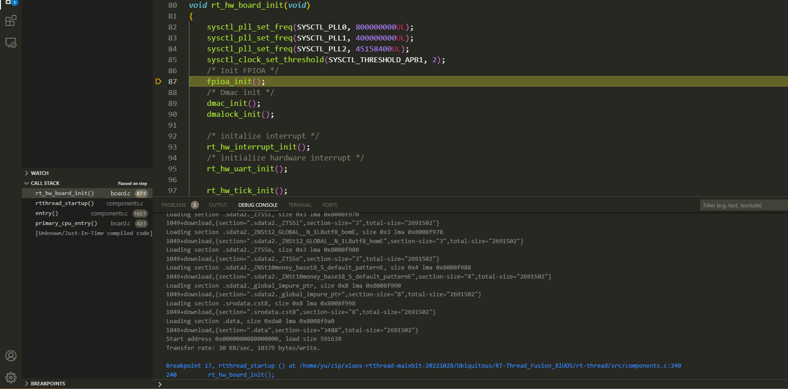Click the current-line debug arrow at line 87

point(158,81)
